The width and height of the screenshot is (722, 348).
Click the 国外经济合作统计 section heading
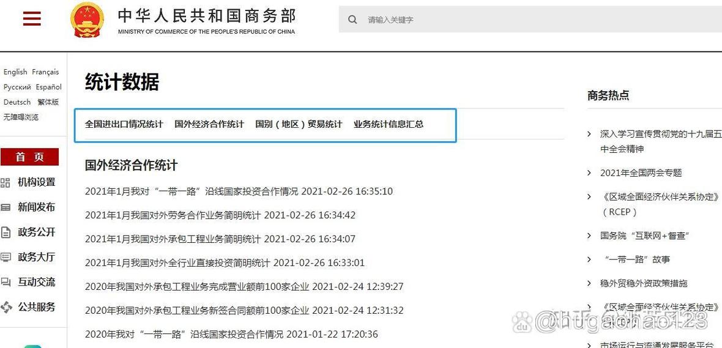(x=131, y=166)
